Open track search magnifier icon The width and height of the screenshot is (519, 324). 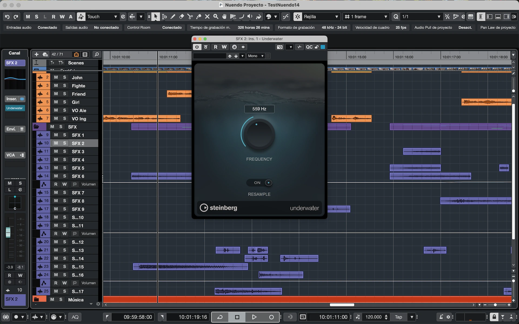(x=97, y=55)
